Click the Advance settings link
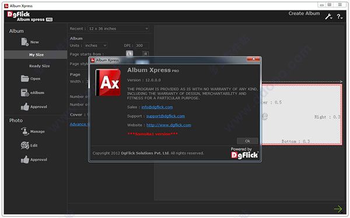Image resolution: width=350 pixels, height=218 pixels. 79,124
